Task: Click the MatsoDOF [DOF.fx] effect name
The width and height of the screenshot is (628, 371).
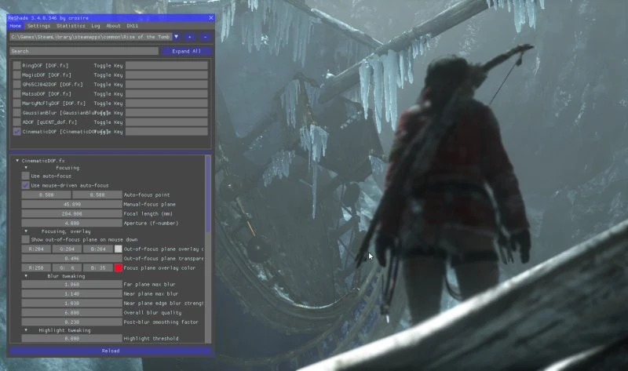Action: pyautogui.click(x=47, y=93)
